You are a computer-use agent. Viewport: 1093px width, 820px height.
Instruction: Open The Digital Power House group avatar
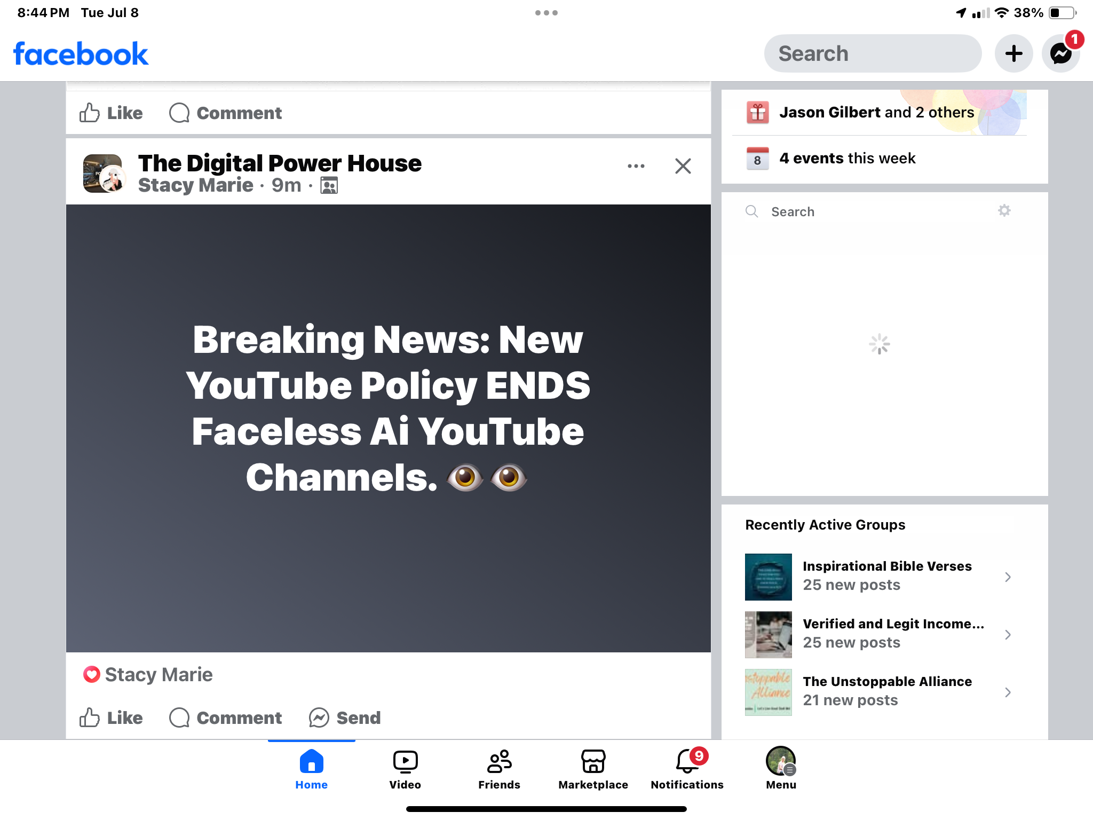tap(104, 174)
